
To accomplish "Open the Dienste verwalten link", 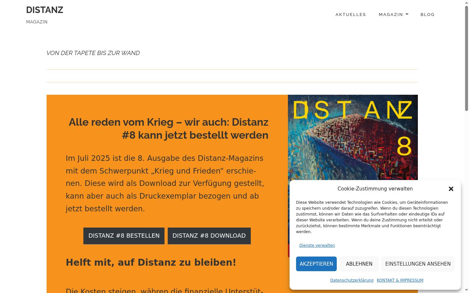I will (x=317, y=245).
